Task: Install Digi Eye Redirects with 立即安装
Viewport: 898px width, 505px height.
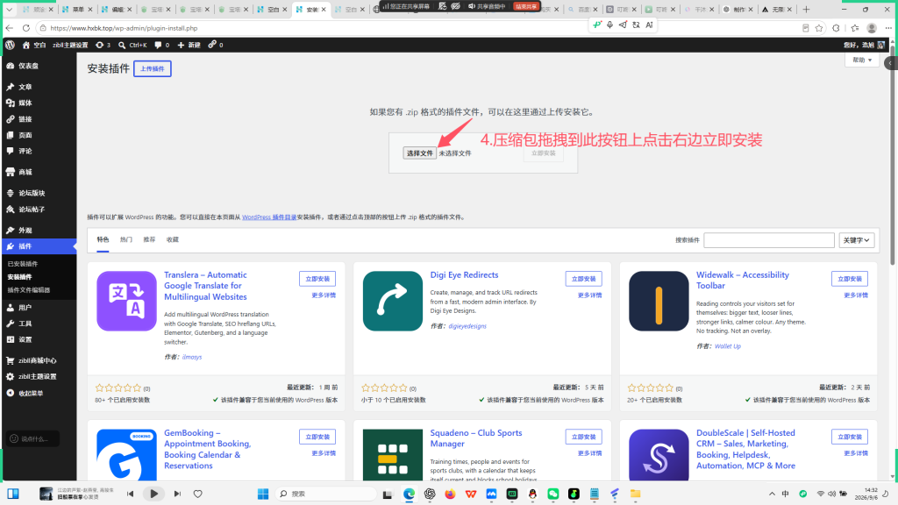Action: point(583,279)
